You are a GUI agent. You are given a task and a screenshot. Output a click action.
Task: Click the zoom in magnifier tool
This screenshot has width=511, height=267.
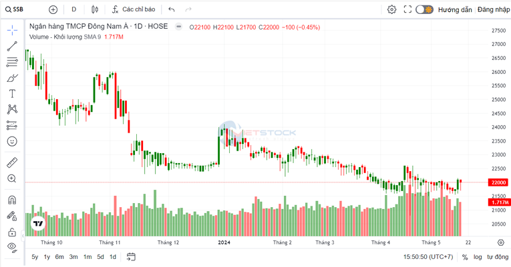click(x=12, y=178)
